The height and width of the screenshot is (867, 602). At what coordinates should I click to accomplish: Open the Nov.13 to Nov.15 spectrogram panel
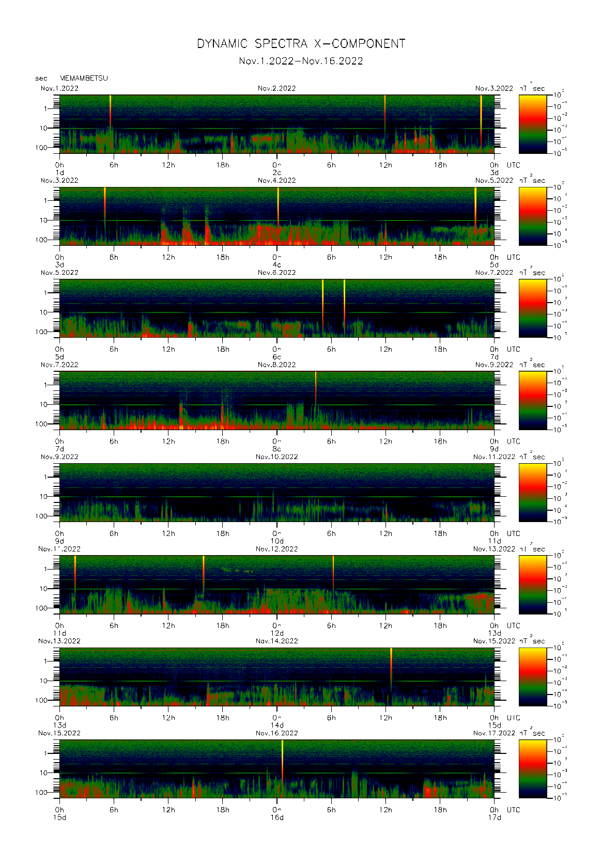pyautogui.click(x=277, y=676)
